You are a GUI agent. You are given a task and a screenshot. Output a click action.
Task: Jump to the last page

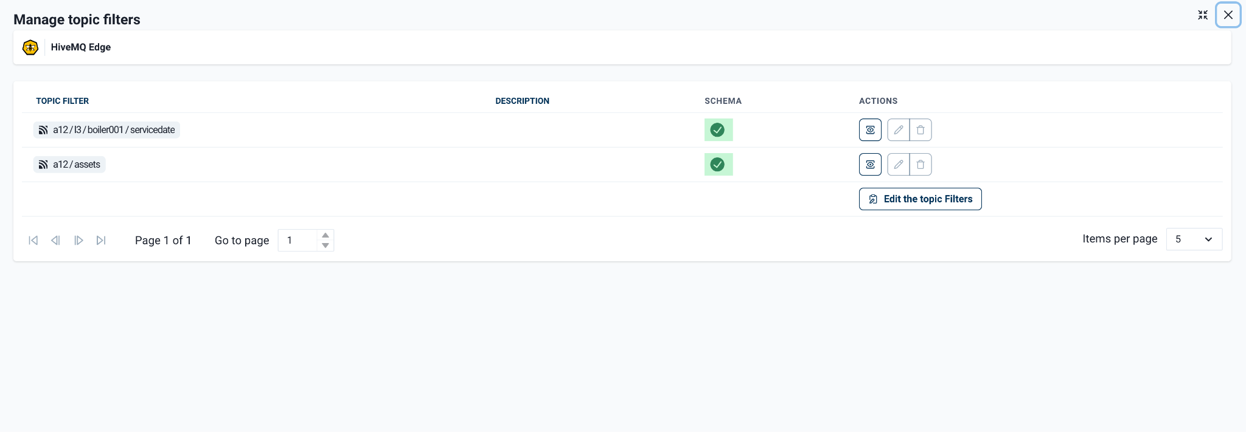click(x=101, y=241)
